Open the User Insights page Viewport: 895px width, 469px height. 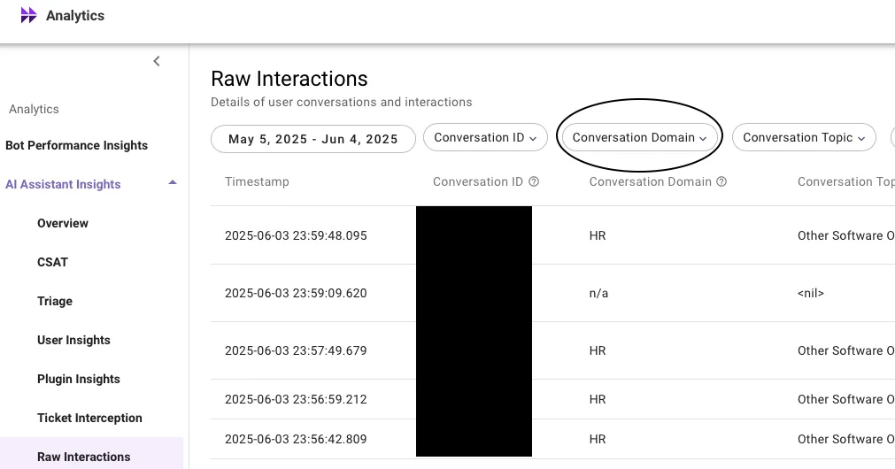[73, 340]
